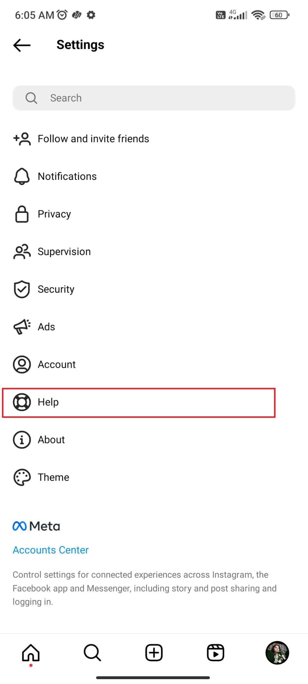Tap the palette icon beside Theme
308x684 pixels.
(22, 477)
